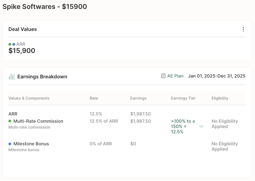
Task: Click the Deal Values heading
Action: pyautogui.click(x=23, y=29)
